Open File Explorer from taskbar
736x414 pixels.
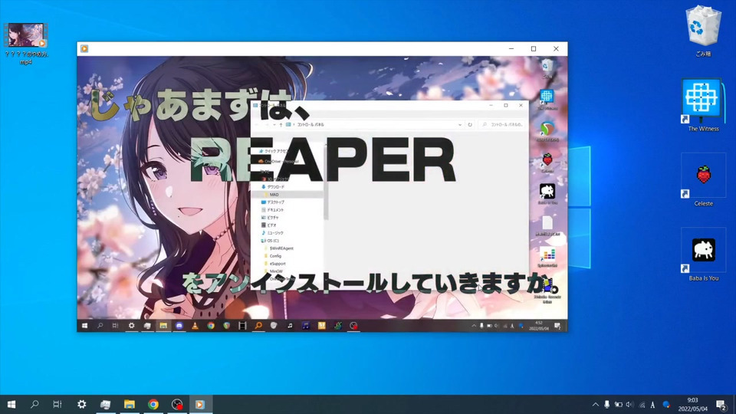(x=129, y=404)
